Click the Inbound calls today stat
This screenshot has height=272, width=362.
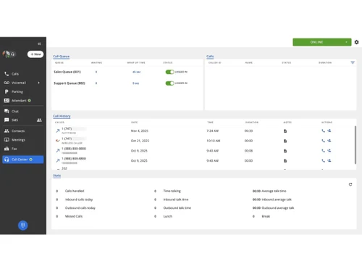coord(79,199)
